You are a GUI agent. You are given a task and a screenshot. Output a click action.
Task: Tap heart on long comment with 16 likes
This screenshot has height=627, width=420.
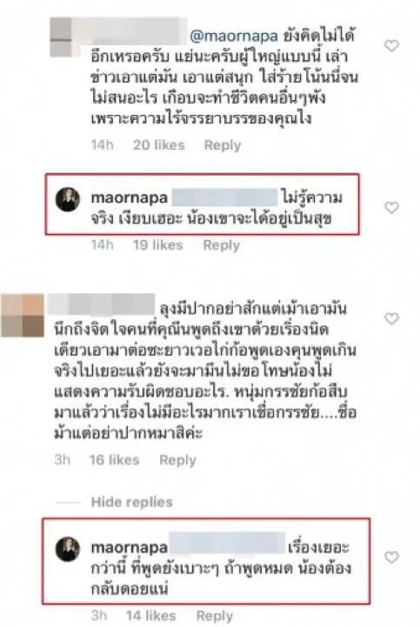coord(391,318)
